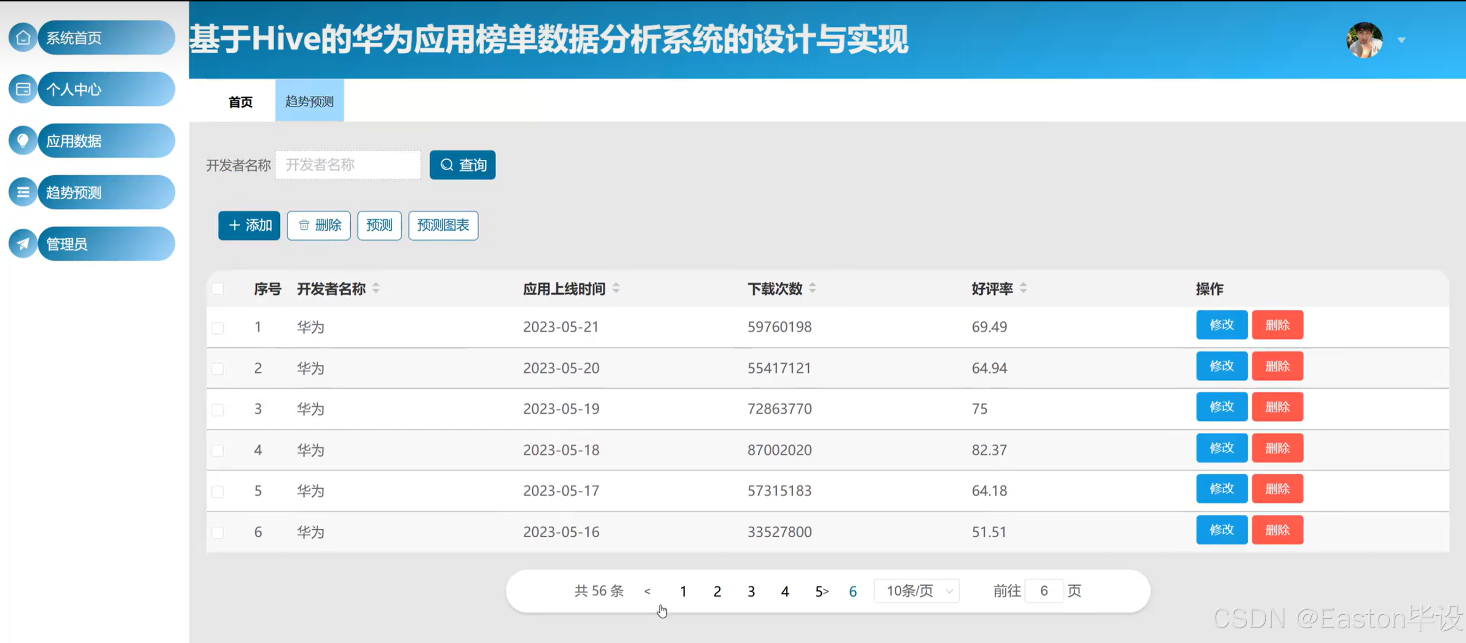Open 系统首页 in the sidebar
The image size is (1466, 643).
(x=106, y=38)
